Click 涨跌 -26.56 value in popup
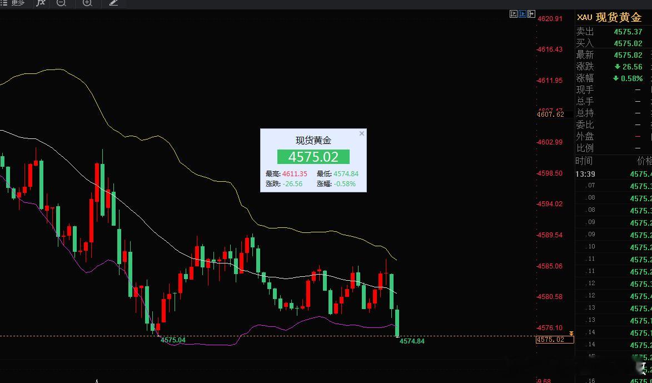 pos(293,184)
